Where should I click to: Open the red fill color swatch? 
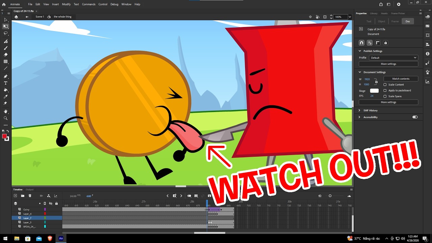(4, 136)
